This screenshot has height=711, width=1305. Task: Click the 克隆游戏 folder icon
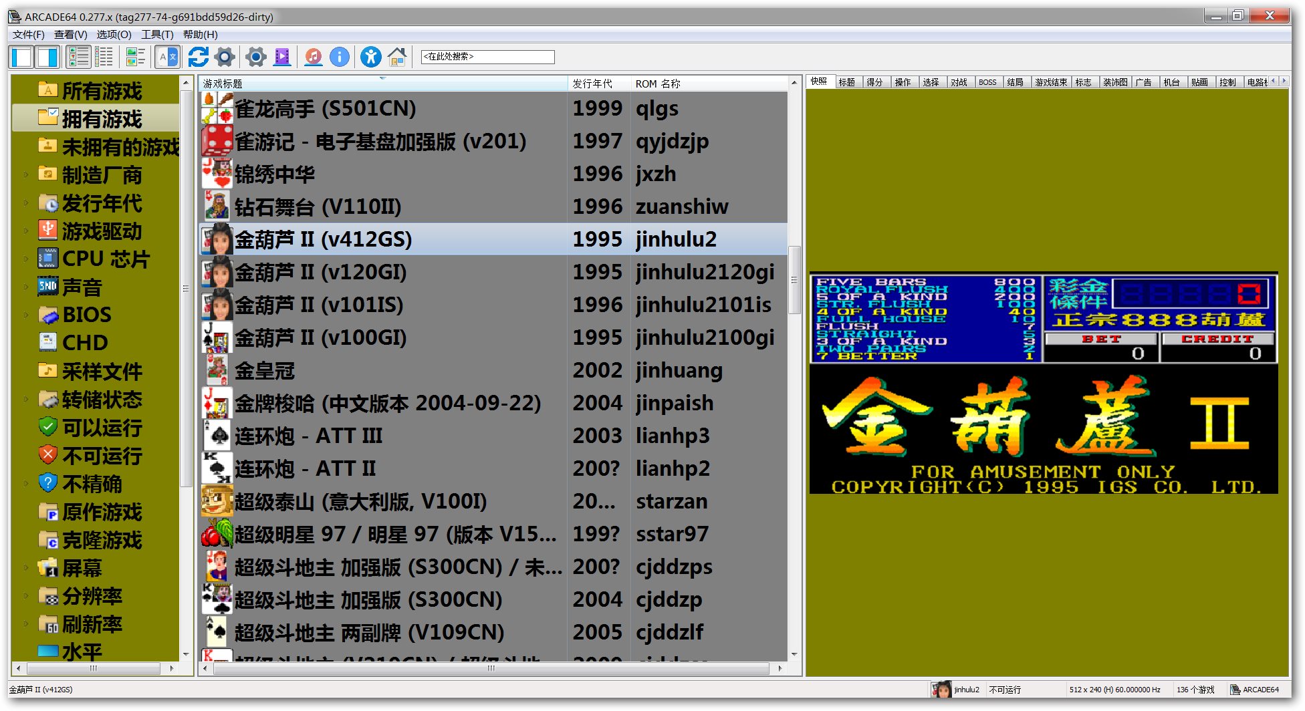coord(47,540)
